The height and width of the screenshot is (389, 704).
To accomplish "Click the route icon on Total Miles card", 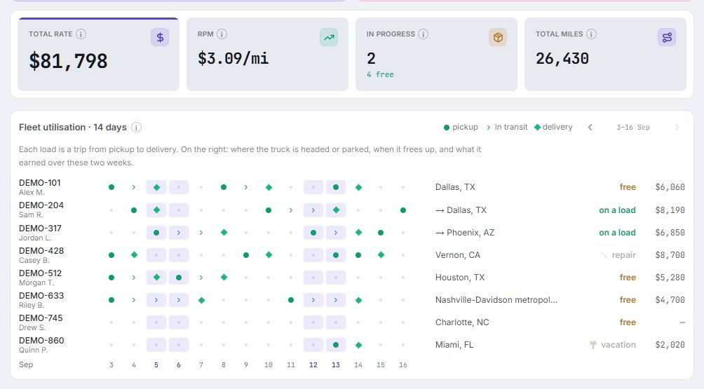I will click(x=667, y=37).
